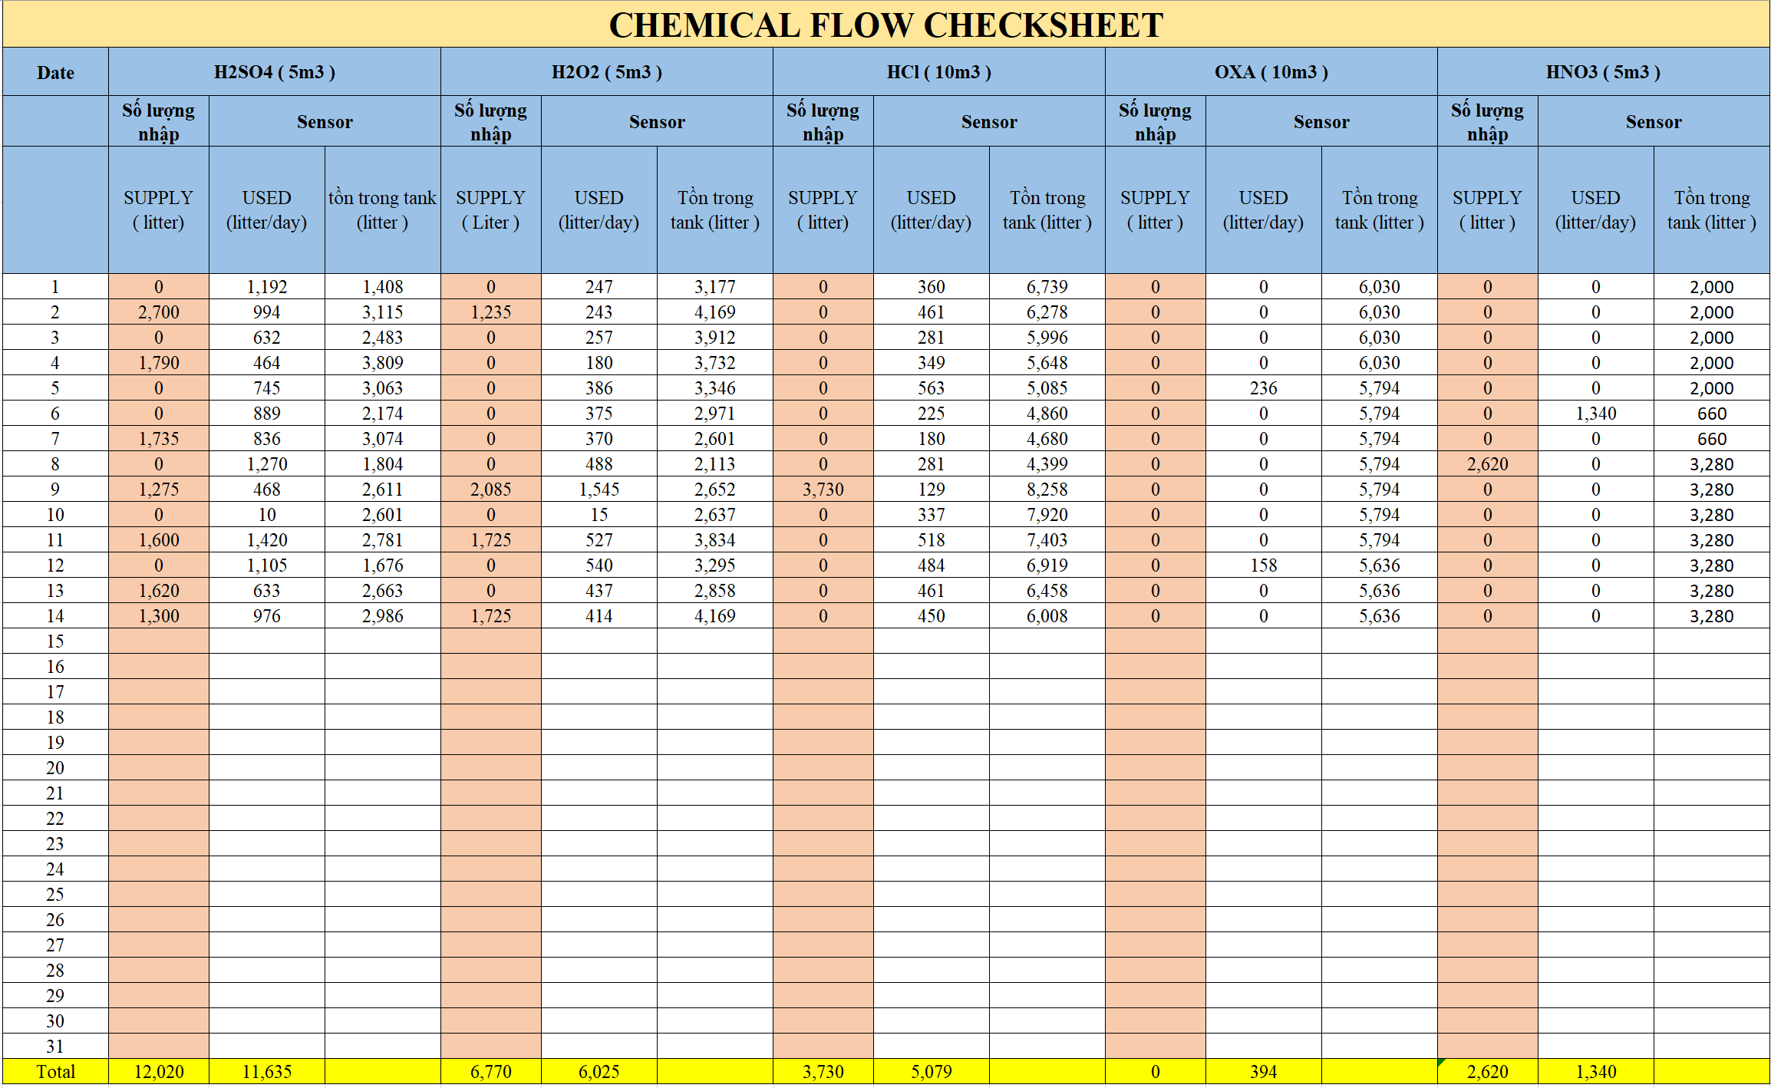Select the H2O2 used cell 527
The height and width of the screenshot is (1088, 1771).
point(599,540)
